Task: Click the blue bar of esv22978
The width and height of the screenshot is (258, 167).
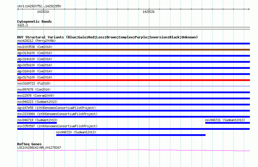Action: (x=133, y=98)
